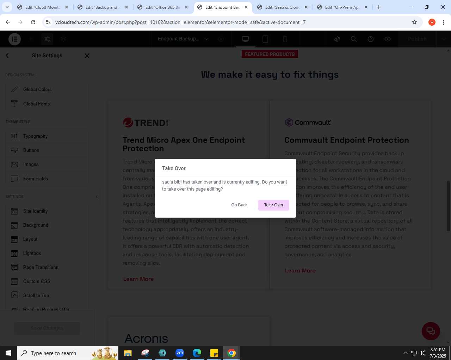
Task: Preview changes with the eye icon
Action: [x=388, y=39]
